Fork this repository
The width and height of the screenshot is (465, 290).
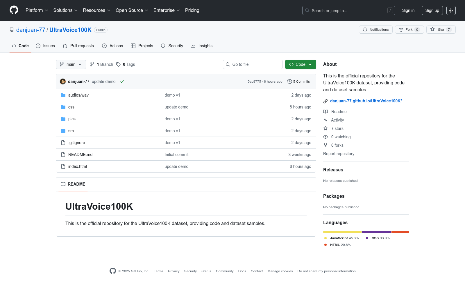[409, 30]
